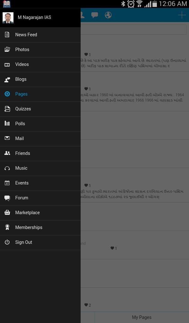
Task: Open Events from the side menu
Action: 22,183
